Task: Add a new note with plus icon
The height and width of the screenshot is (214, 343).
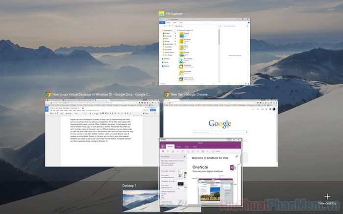Action: click(184, 157)
